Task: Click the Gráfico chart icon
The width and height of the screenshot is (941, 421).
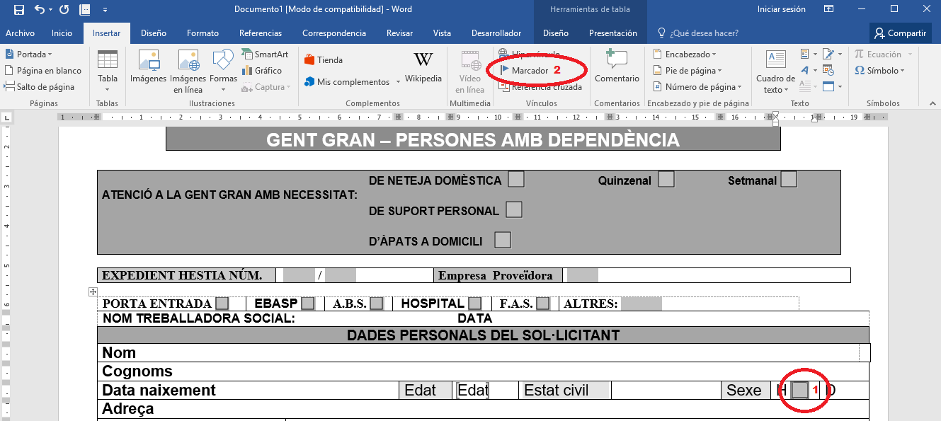Action: (x=262, y=71)
